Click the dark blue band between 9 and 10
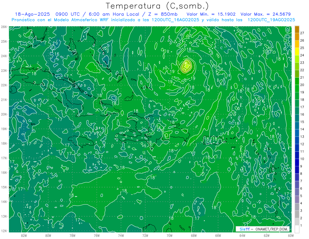The image size is (309, 239). tap(297, 162)
